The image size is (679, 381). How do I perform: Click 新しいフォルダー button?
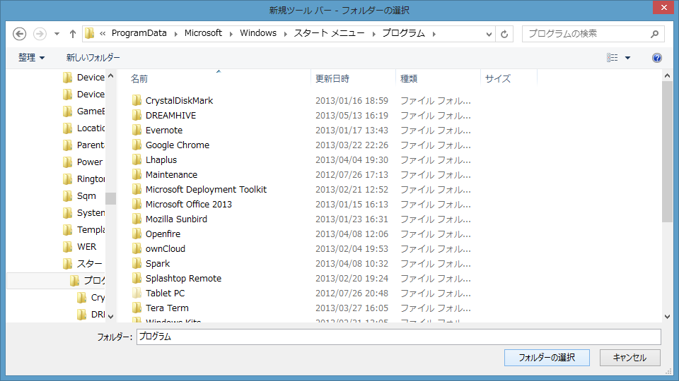click(93, 57)
